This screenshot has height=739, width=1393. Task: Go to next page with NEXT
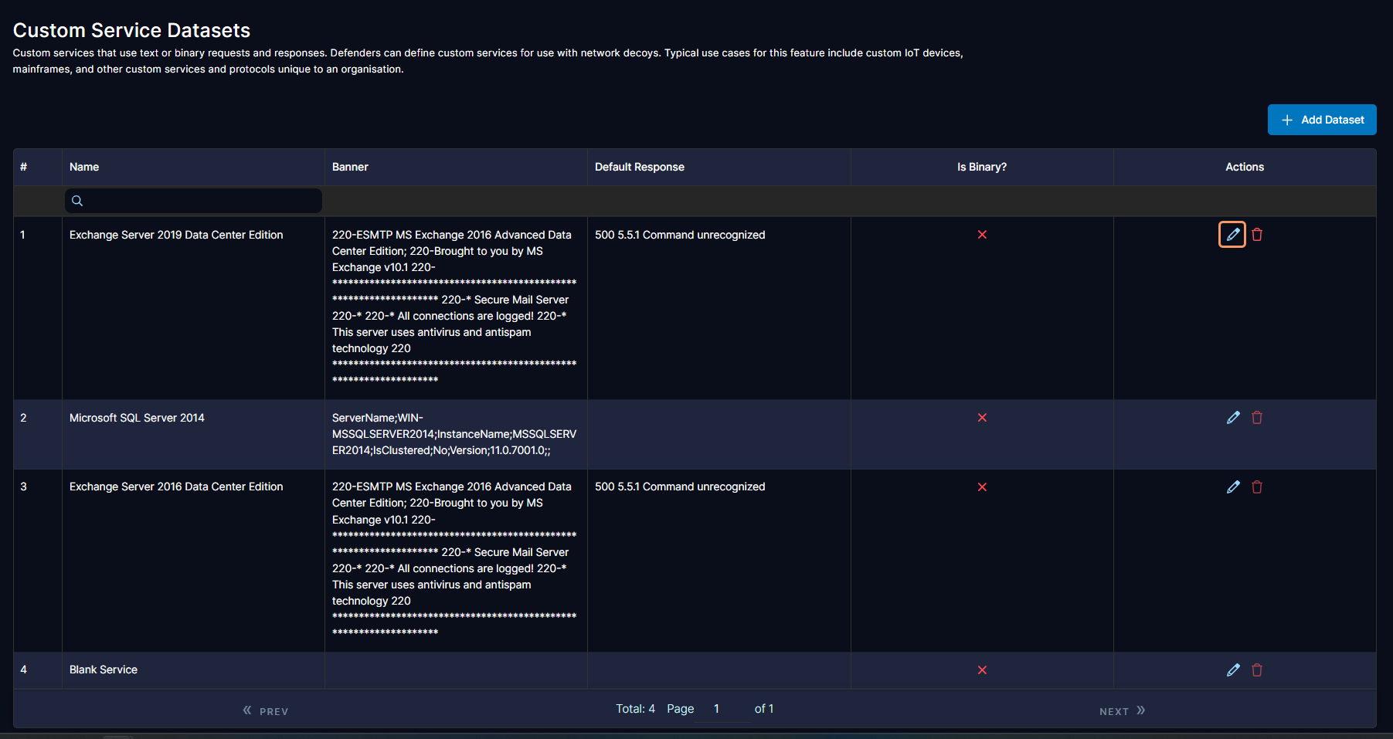tap(1122, 710)
